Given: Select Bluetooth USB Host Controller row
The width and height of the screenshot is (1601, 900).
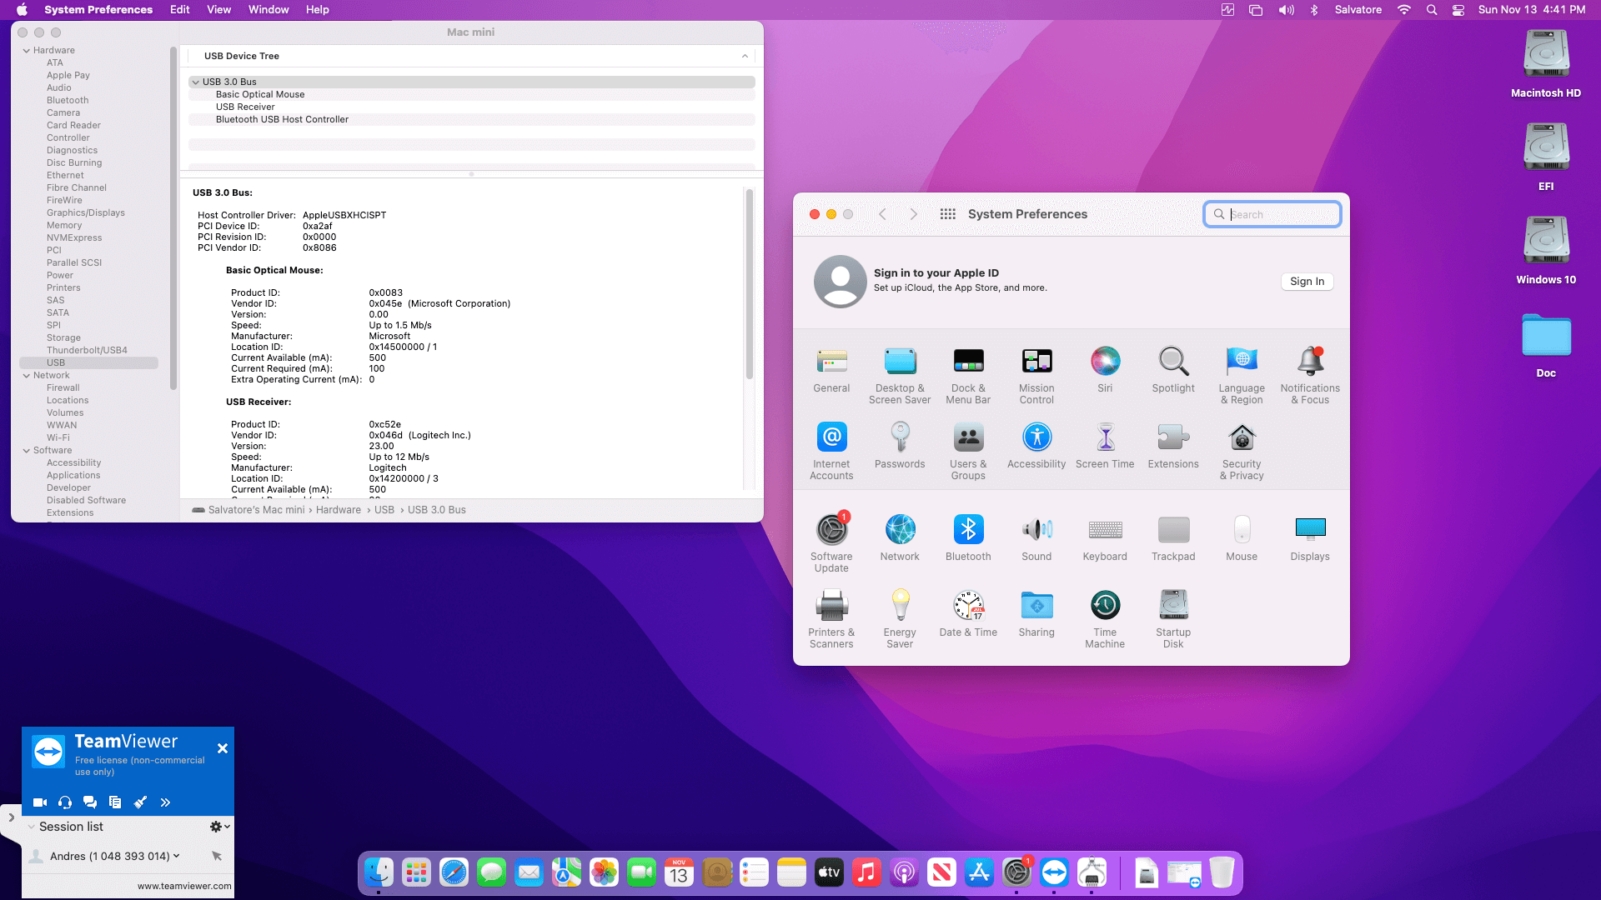Looking at the screenshot, I should coord(472,120).
